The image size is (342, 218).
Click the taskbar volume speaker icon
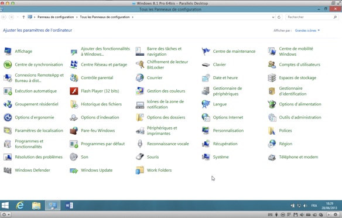point(305,206)
